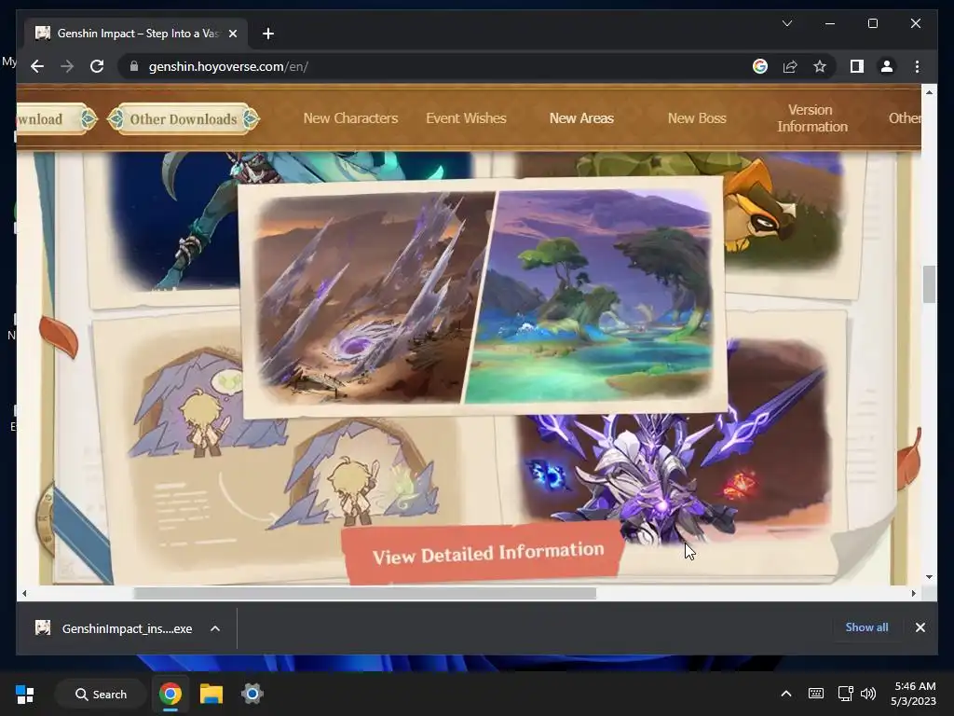Open Chrome from the taskbar

pos(170,694)
